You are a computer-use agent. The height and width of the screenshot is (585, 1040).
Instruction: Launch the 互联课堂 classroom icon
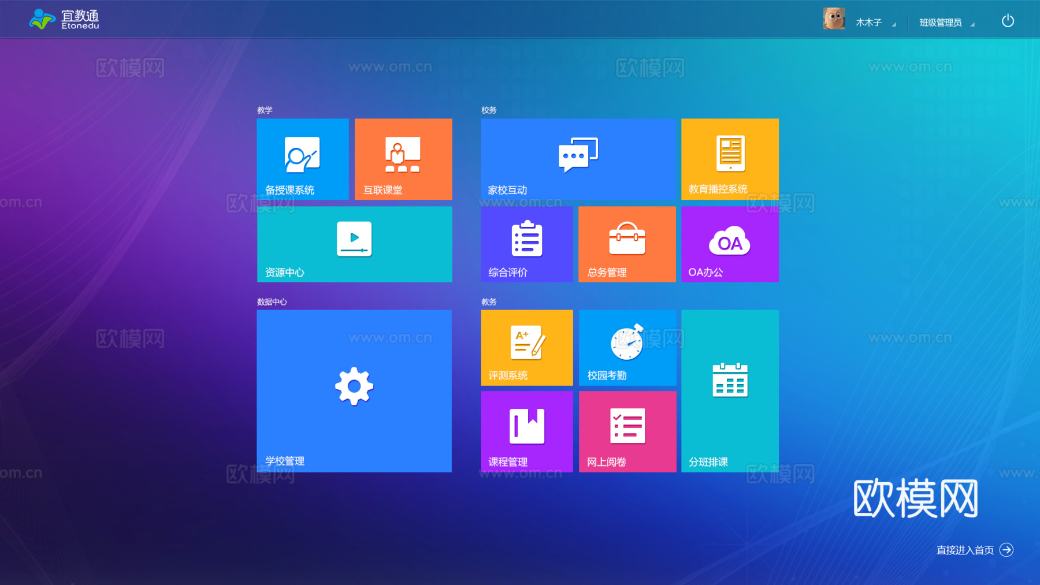pos(403,155)
